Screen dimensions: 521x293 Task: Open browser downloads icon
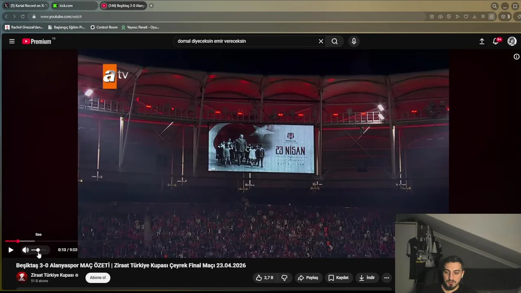(475, 17)
